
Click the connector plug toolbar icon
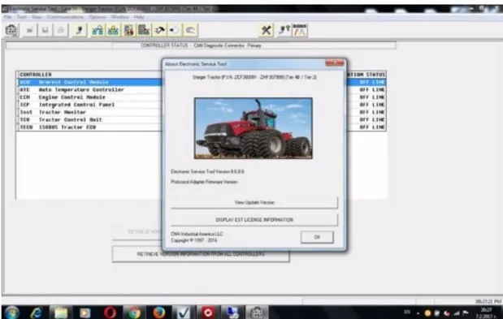[80, 30]
